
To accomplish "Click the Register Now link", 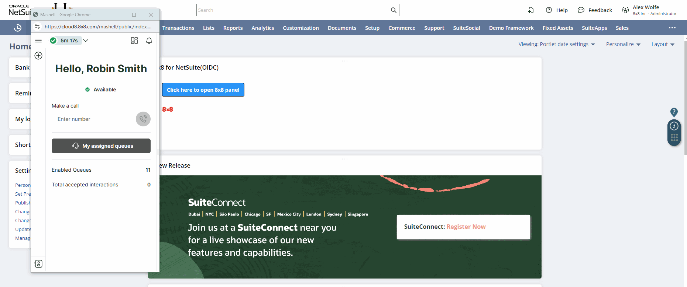I will click(x=466, y=227).
